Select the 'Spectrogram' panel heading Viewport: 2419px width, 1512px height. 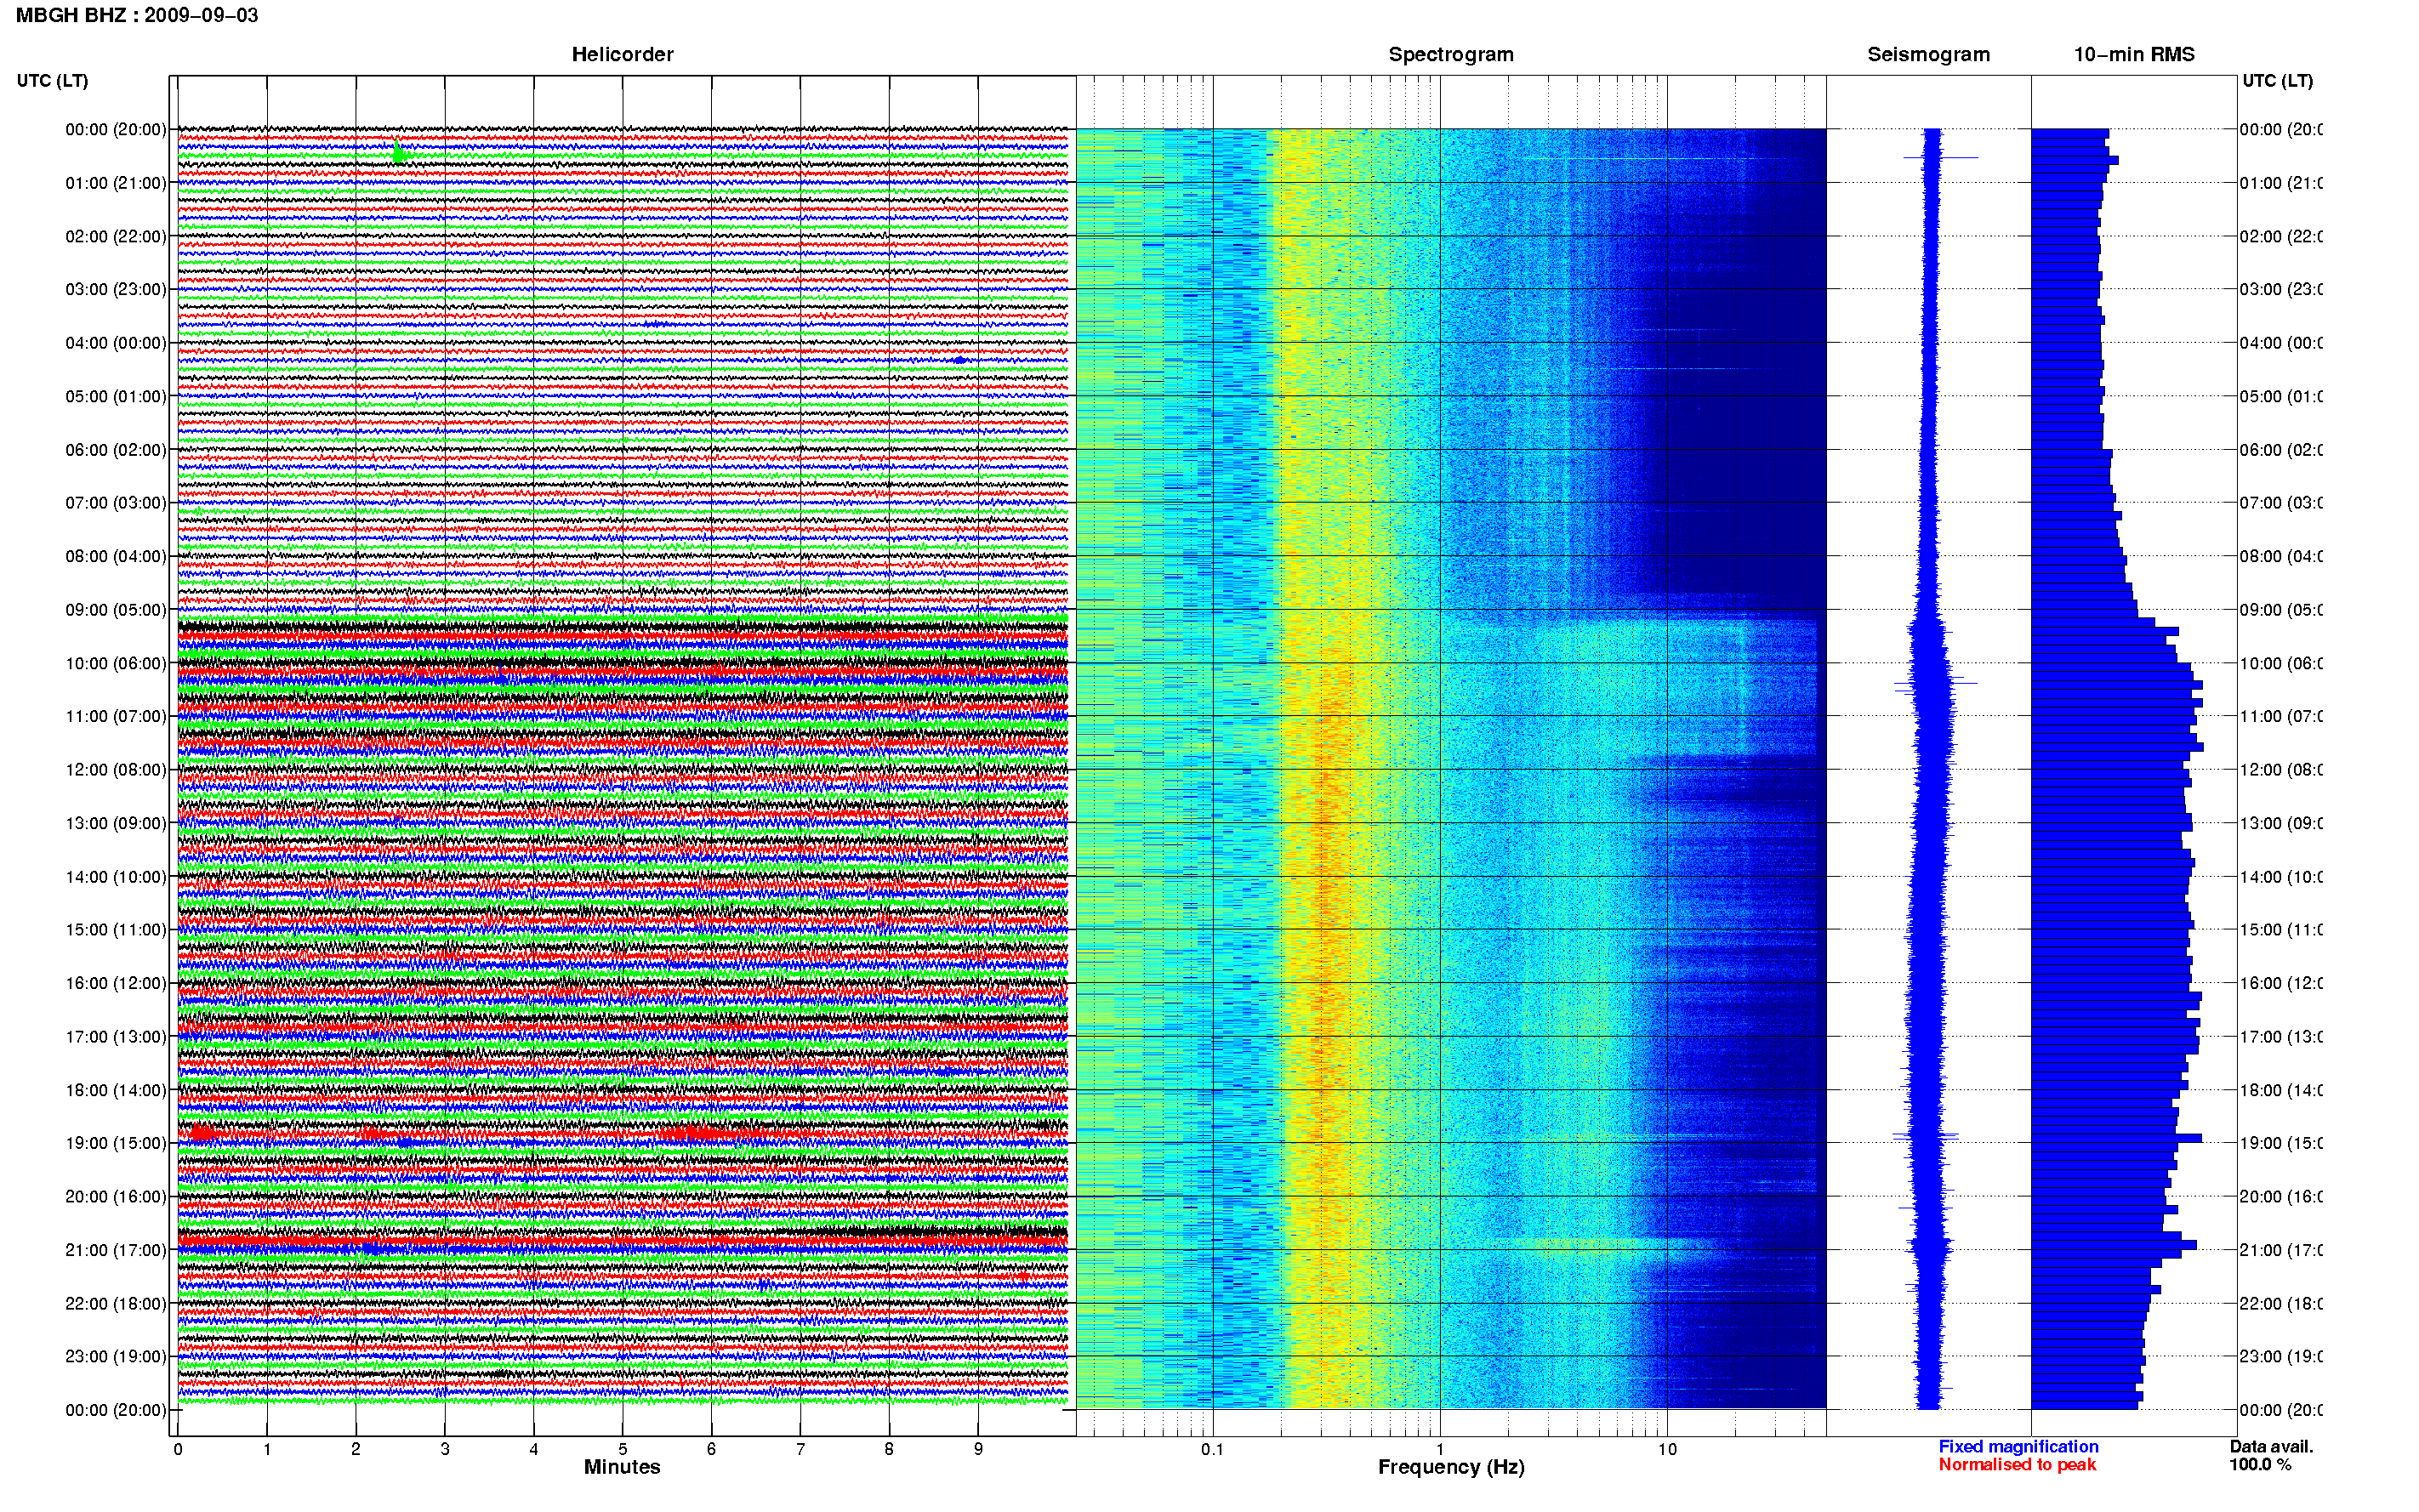[1451, 54]
